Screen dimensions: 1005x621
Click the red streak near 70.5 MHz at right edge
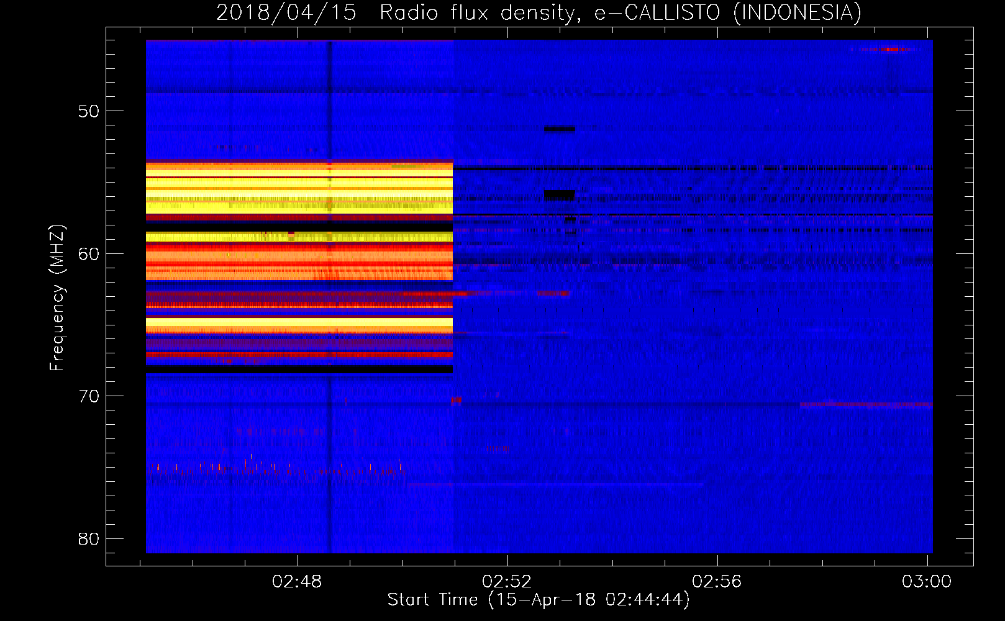(x=866, y=404)
